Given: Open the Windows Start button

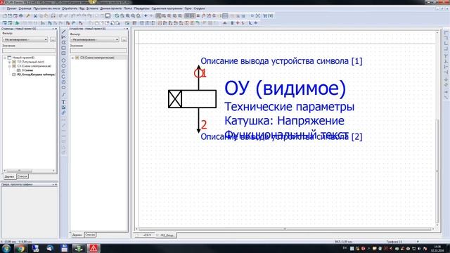Looking at the screenshot, I should point(6,248).
